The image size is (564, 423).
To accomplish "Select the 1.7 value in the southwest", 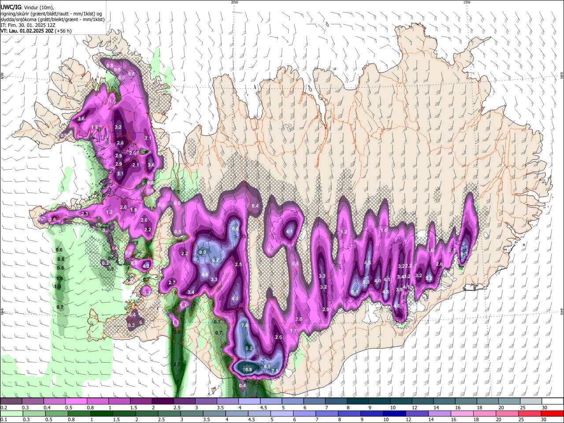I will pyautogui.click(x=175, y=323).
